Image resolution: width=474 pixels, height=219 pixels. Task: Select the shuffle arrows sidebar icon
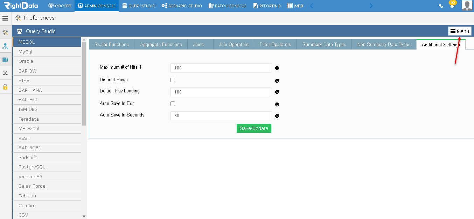coord(5,73)
